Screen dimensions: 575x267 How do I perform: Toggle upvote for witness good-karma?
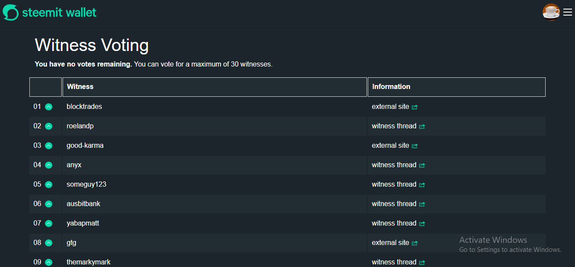[x=49, y=146]
